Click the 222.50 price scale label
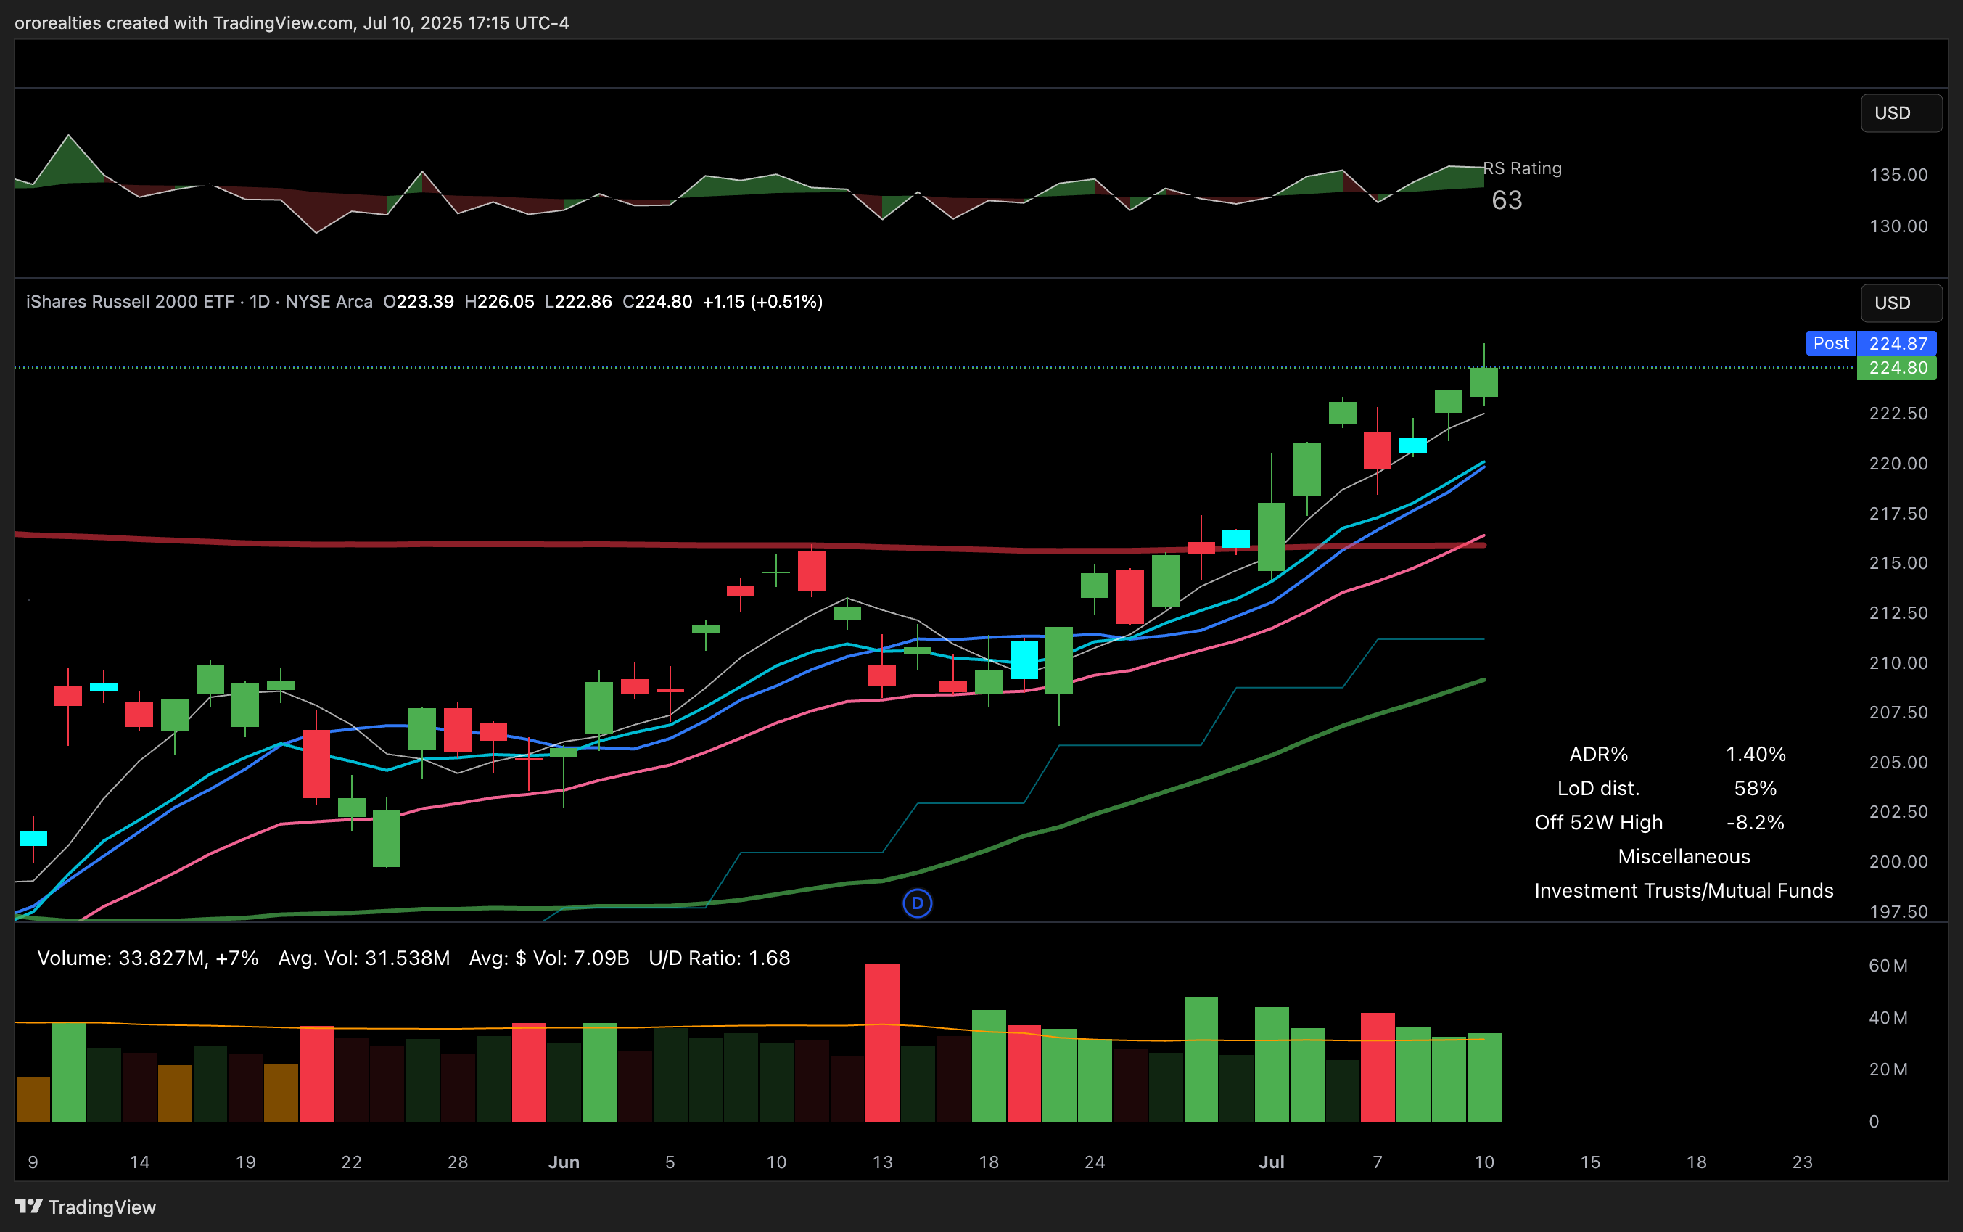Screen dimensions: 1963x1232 click(1898, 414)
